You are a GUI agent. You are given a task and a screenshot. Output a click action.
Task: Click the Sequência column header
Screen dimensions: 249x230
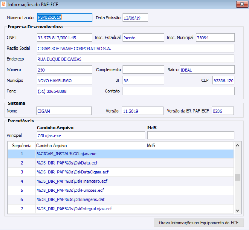tap(22, 146)
